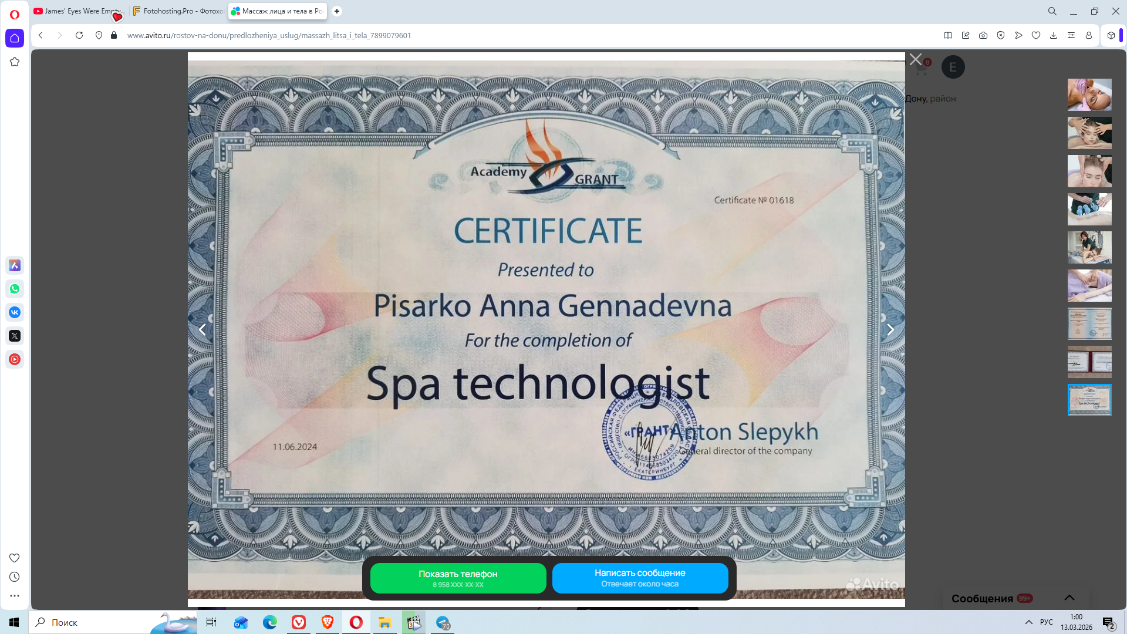
Task: Click the Opera snapshot camera icon
Action: click(983, 35)
